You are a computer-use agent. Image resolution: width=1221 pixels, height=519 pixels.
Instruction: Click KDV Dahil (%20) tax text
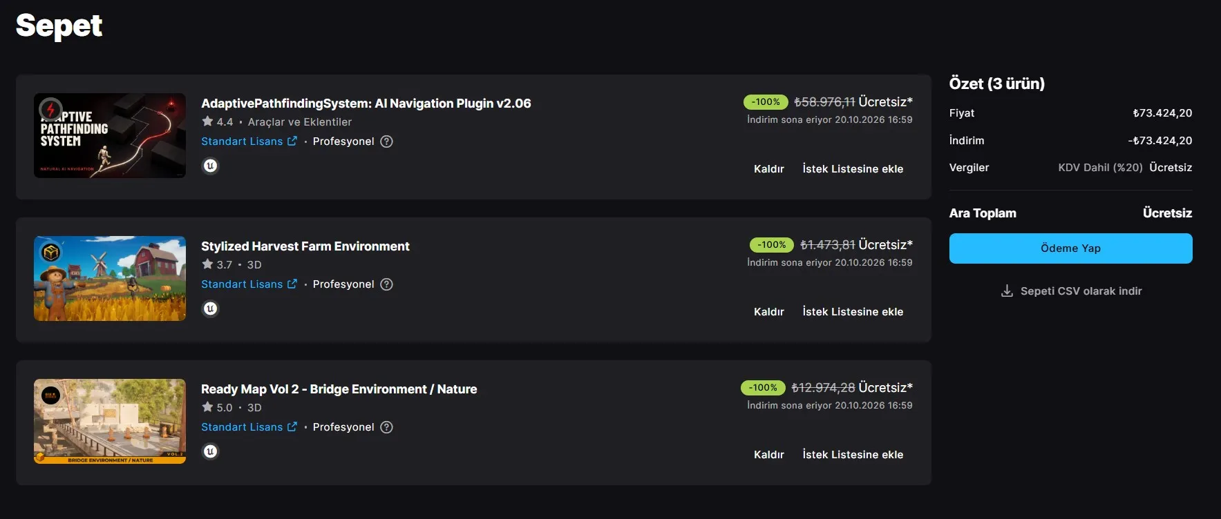tap(1100, 168)
